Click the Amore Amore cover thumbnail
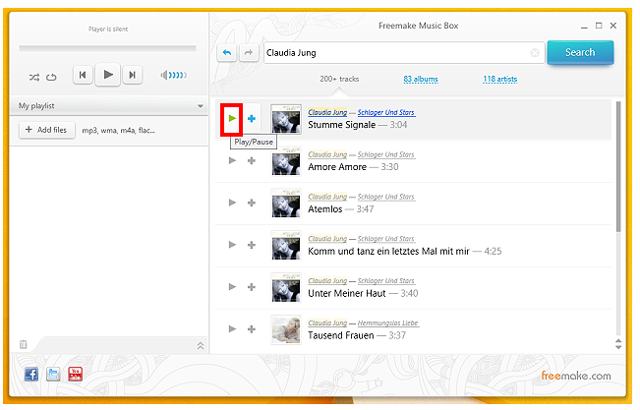 pos(286,161)
